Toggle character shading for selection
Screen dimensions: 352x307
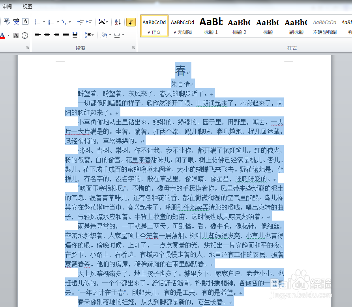coord(16,35)
